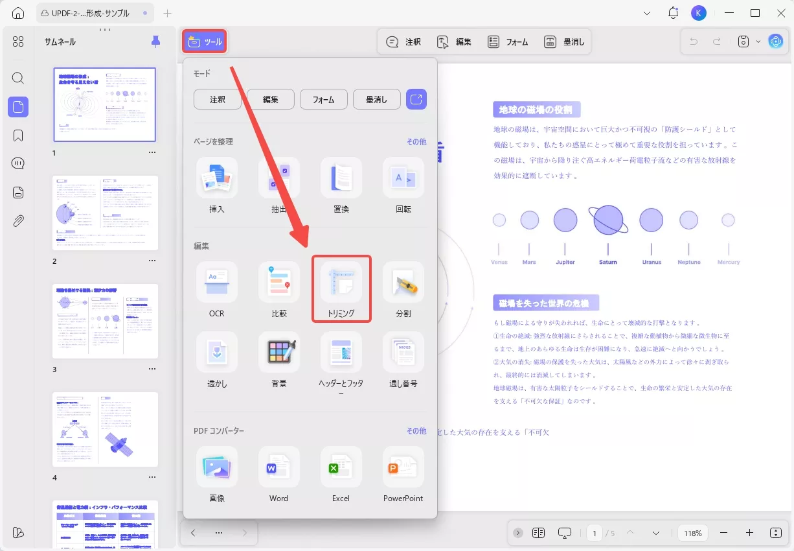This screenshot has width=794, height=551.
Task: Launch the OCR tool
Action: (217, 290)
